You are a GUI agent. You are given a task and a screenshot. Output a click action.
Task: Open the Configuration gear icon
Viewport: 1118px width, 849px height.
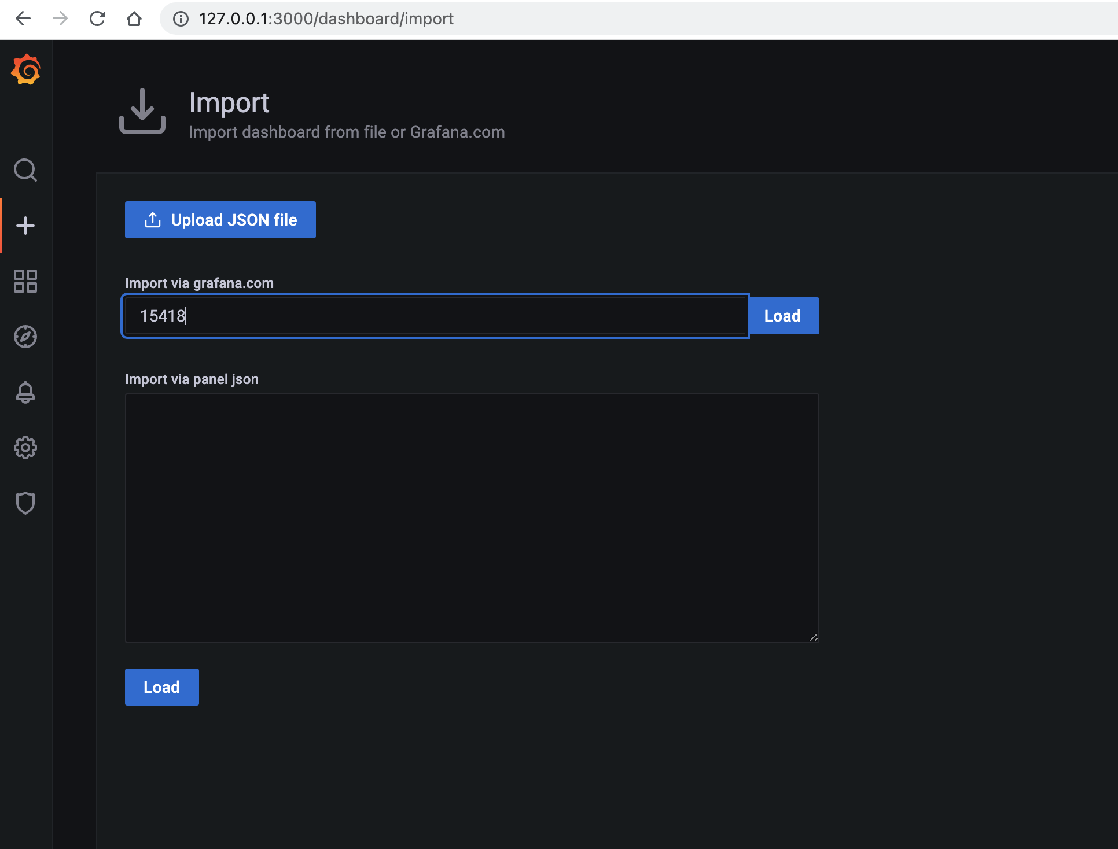tap(25, 447)
